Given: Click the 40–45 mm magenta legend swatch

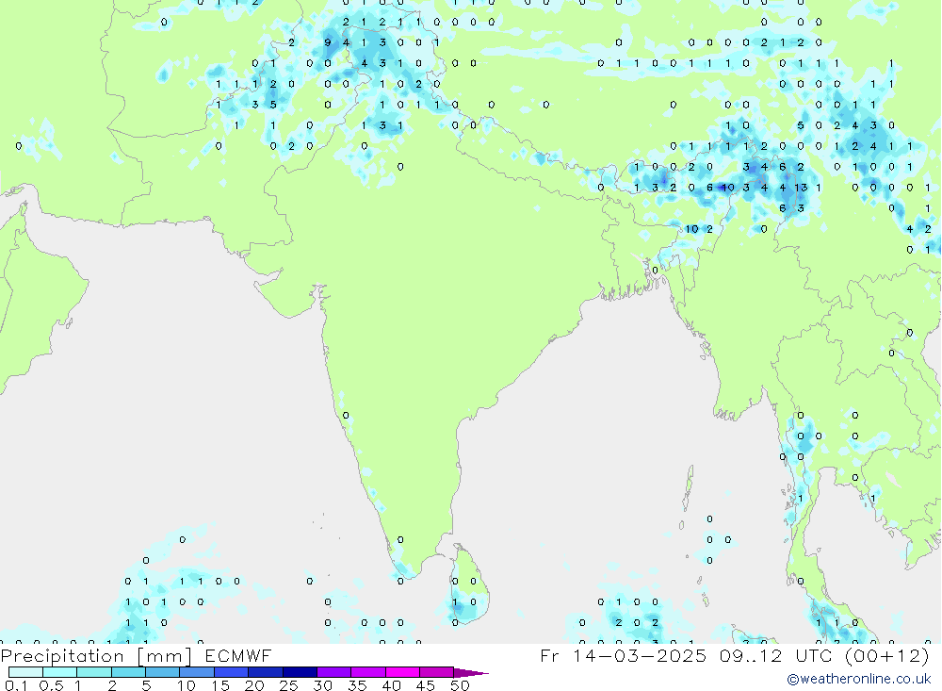Looking at the screenshot, I should tap(402, 672).
